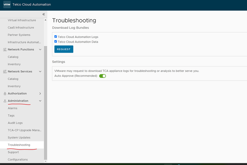
Task: Open Audit Logs in Administration section
Action: coord(15,123)
